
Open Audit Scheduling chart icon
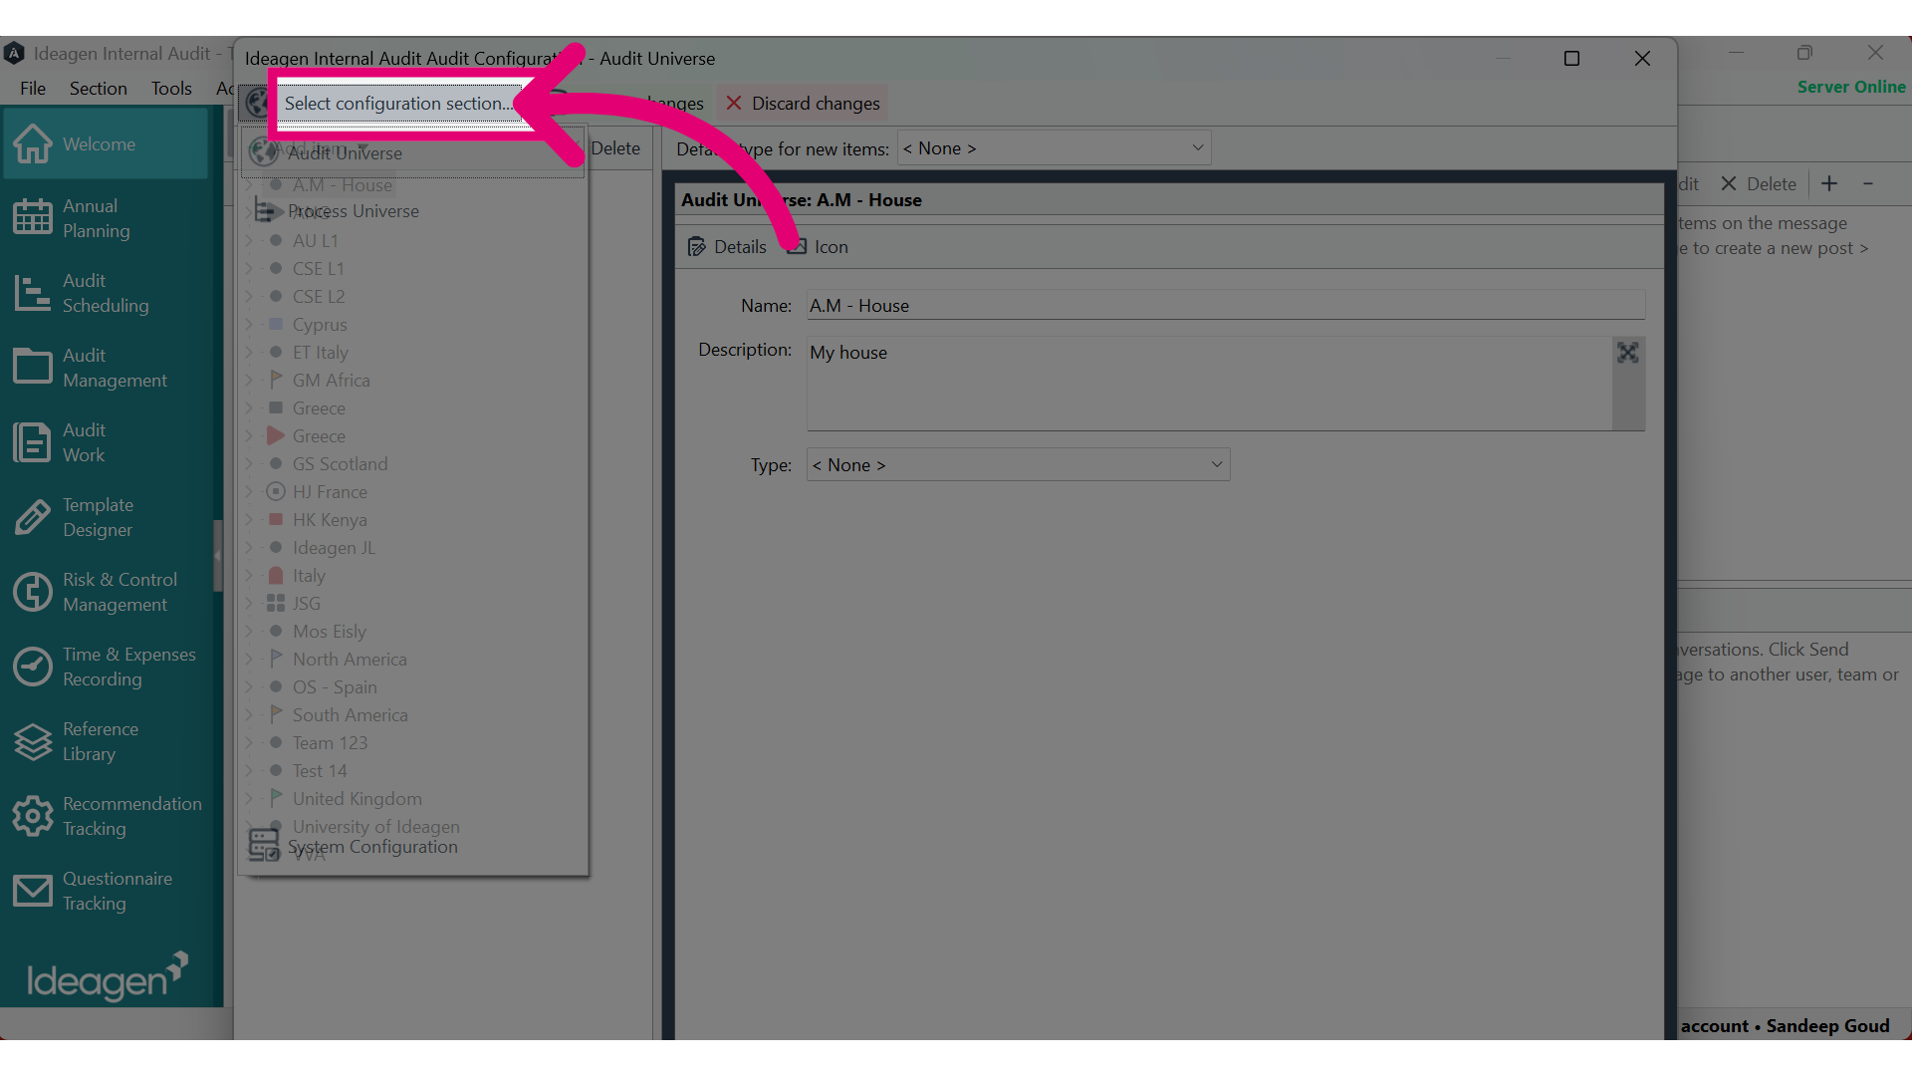coord(33,293)
